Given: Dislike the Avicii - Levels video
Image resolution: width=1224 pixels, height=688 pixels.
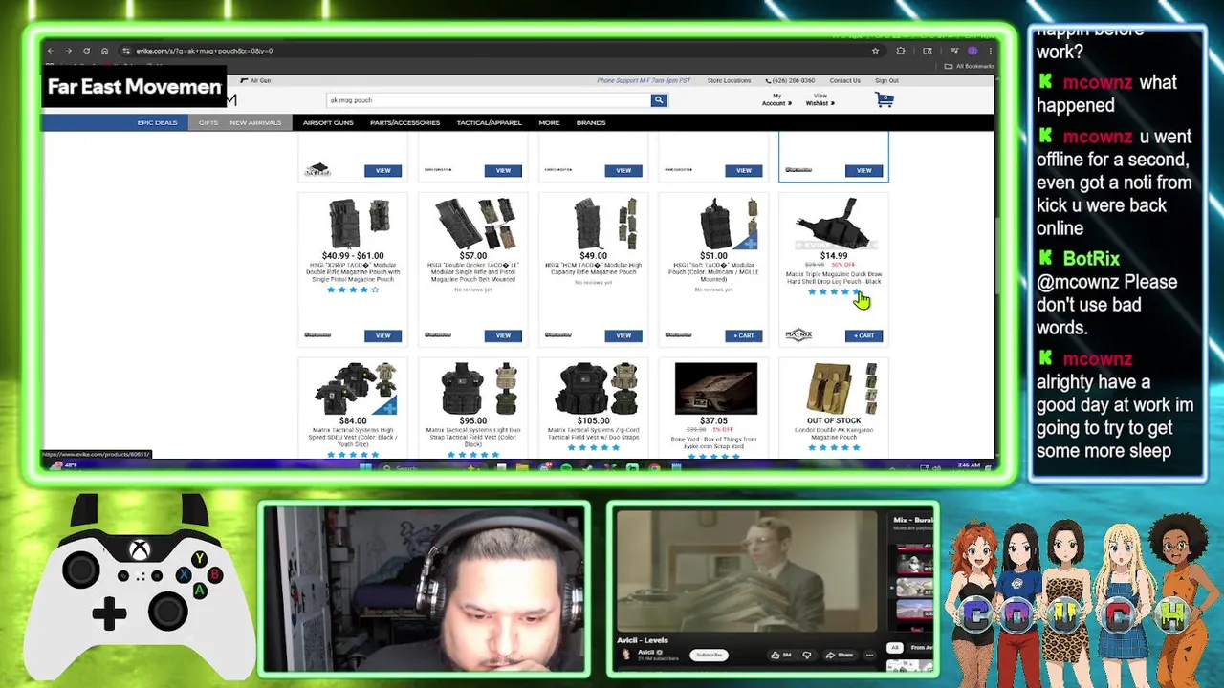Looking at the screenshot, I should (806, 655).
